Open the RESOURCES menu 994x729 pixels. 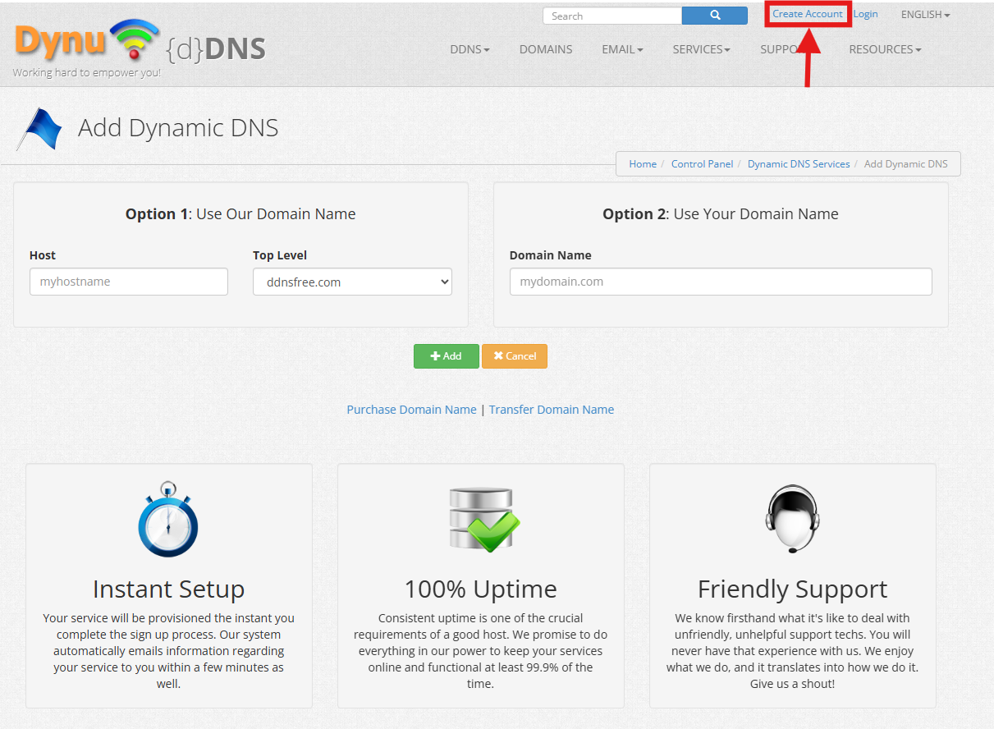click(x=885, y=49)
